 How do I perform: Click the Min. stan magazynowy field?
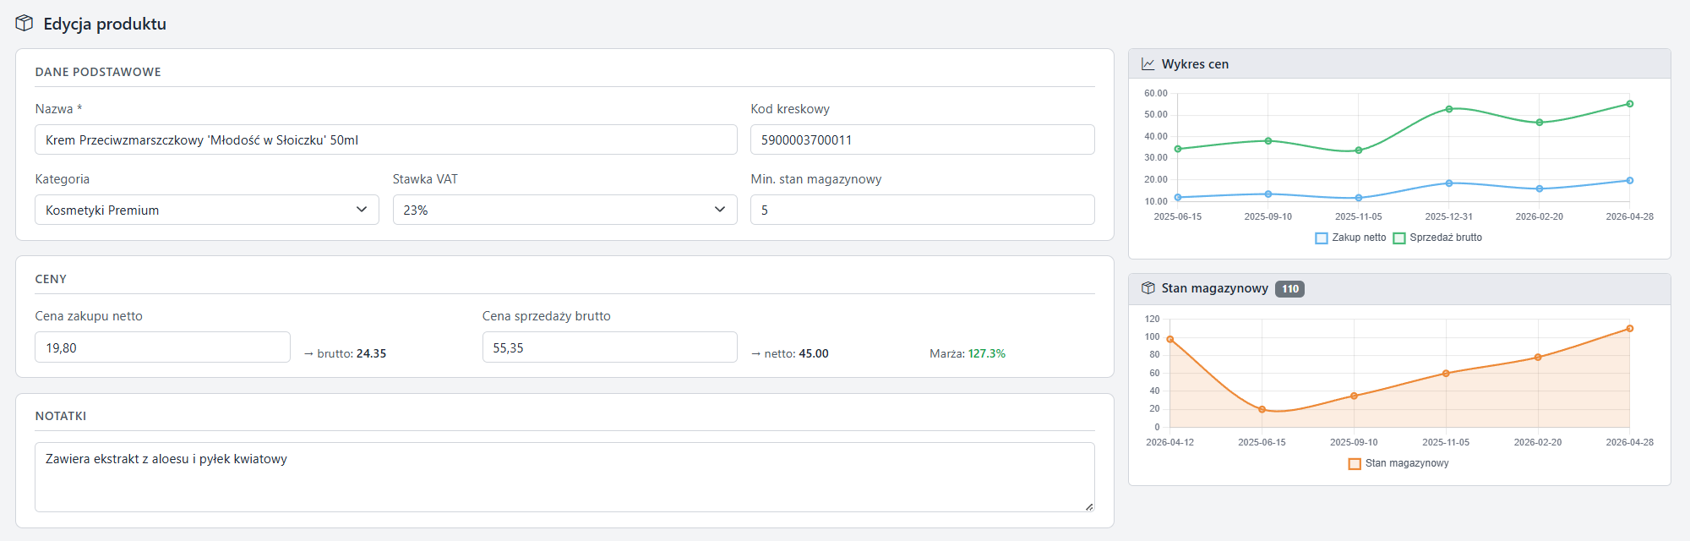(923, 210)
